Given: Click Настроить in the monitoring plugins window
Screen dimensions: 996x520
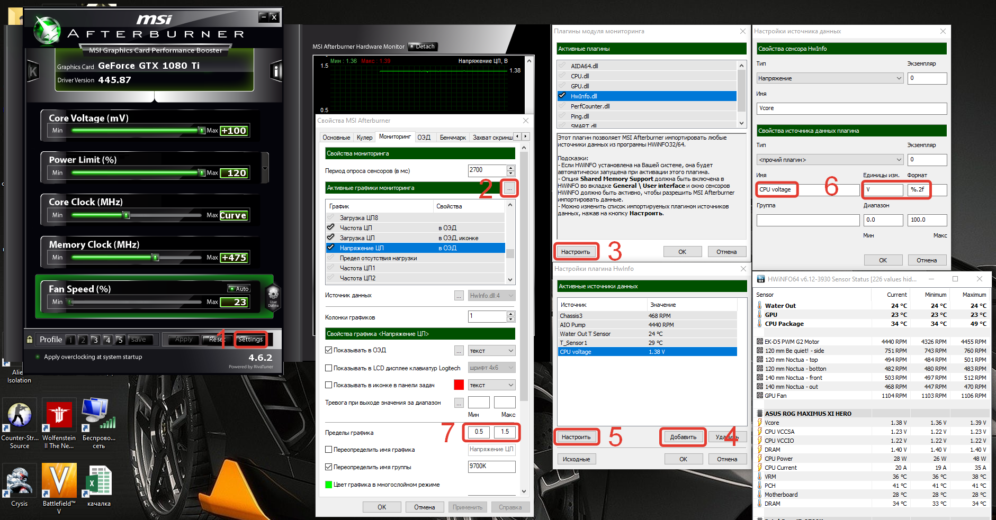Looking at the screenshot, I should (576, 252).
